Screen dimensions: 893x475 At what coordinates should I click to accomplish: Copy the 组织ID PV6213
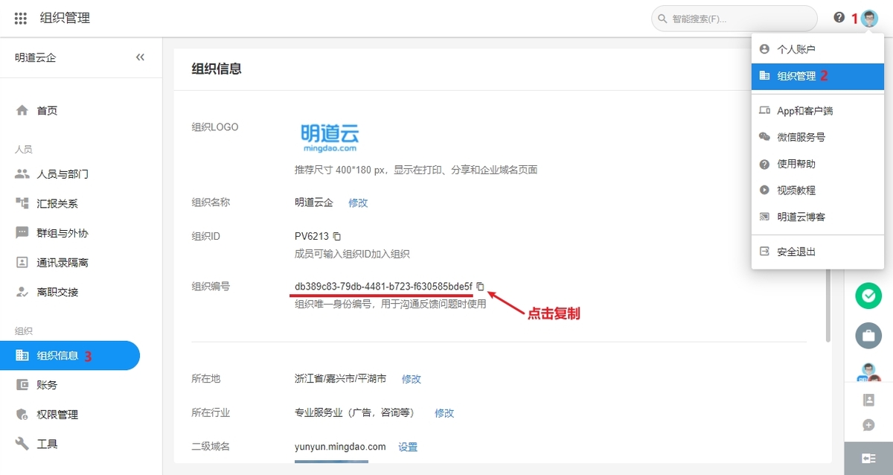(x=337, y=237)
